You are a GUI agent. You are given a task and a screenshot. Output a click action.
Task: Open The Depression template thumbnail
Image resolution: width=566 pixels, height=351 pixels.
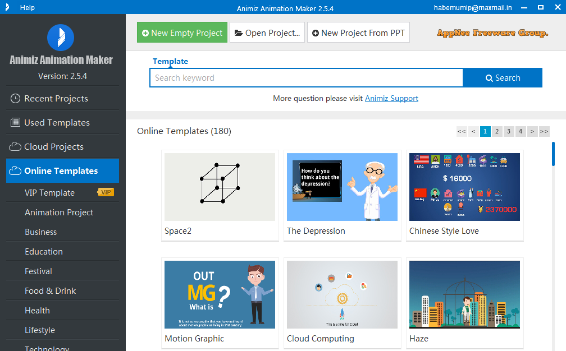click(x=342, y=187)
